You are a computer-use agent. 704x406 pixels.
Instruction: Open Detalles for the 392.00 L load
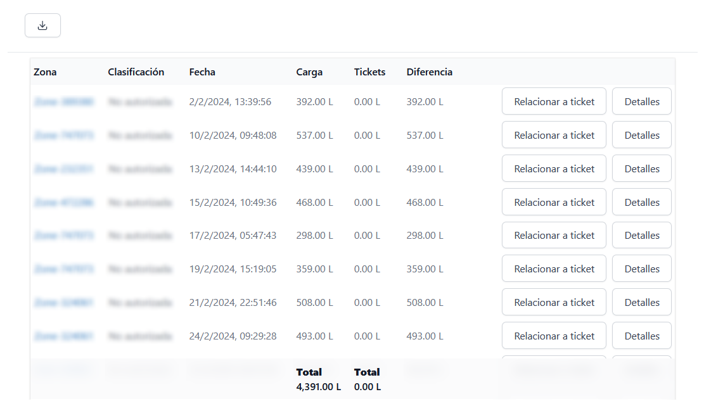click(x=641, y=101)
